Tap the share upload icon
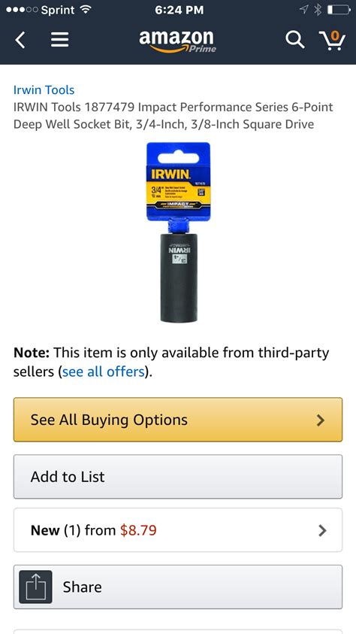The height and width of the screenshot is (634, 356). (x=35, y=587)
